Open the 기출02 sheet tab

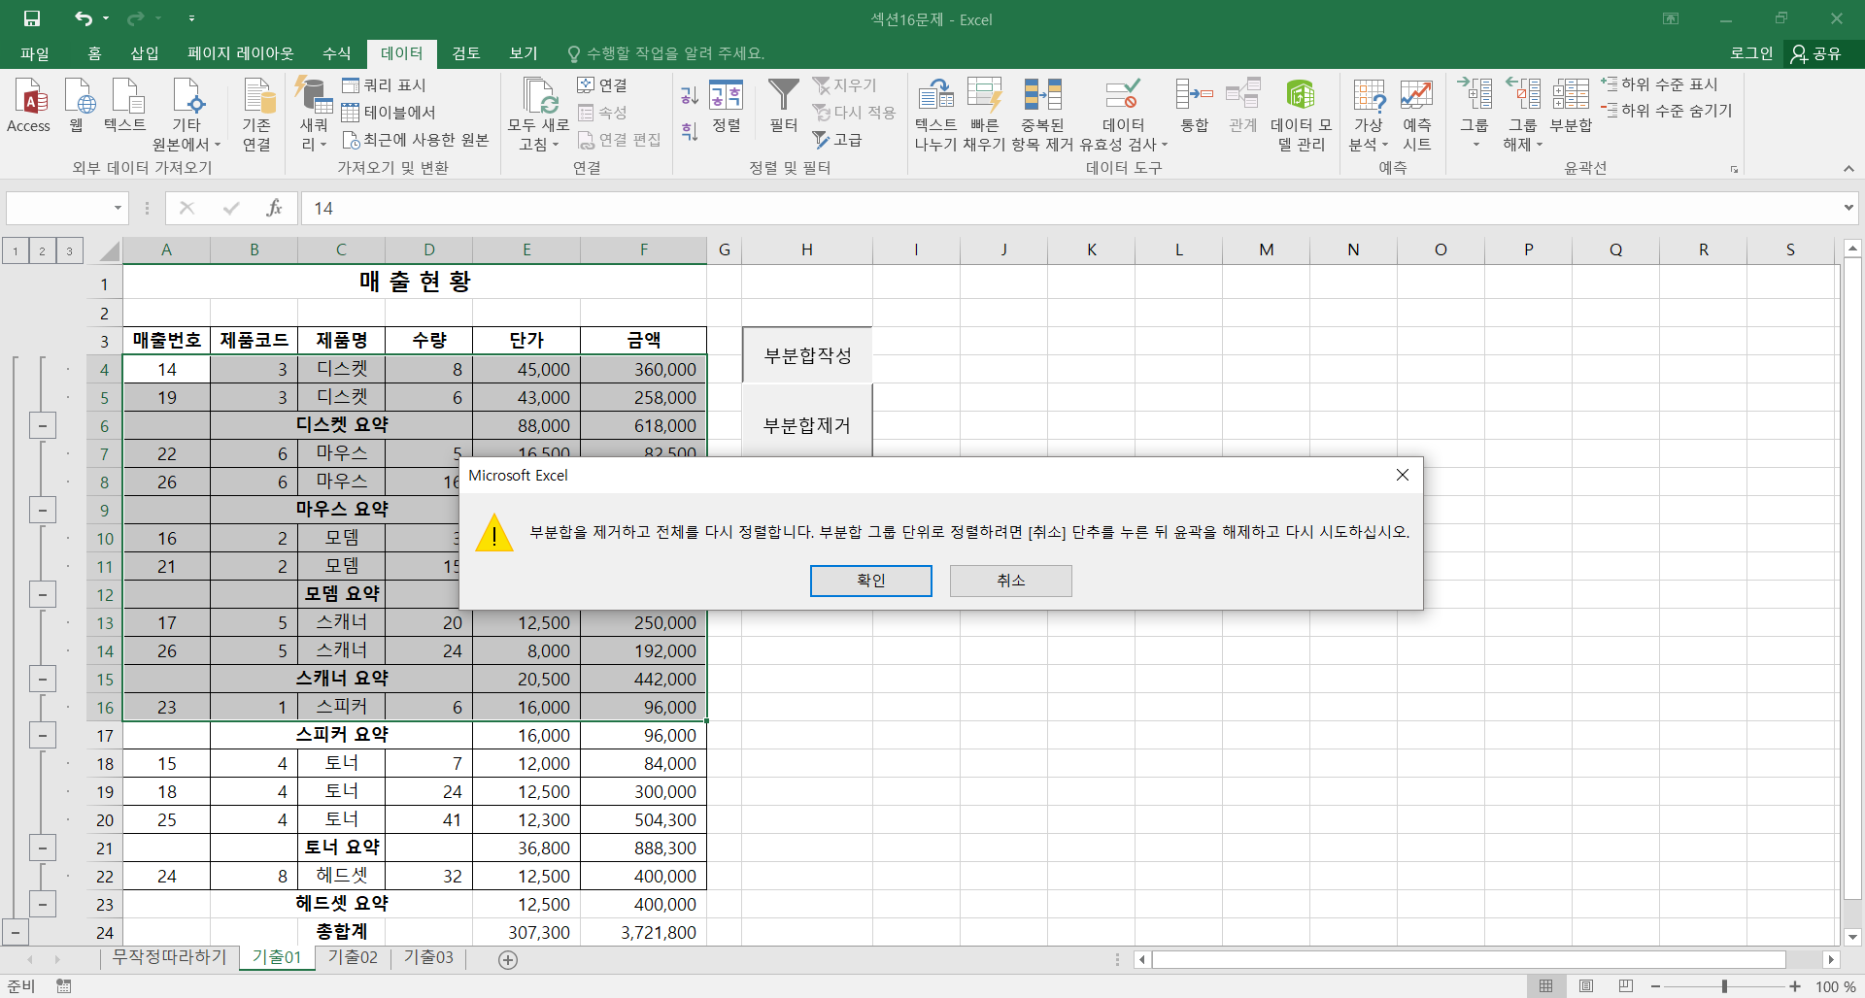coord(353,957)
